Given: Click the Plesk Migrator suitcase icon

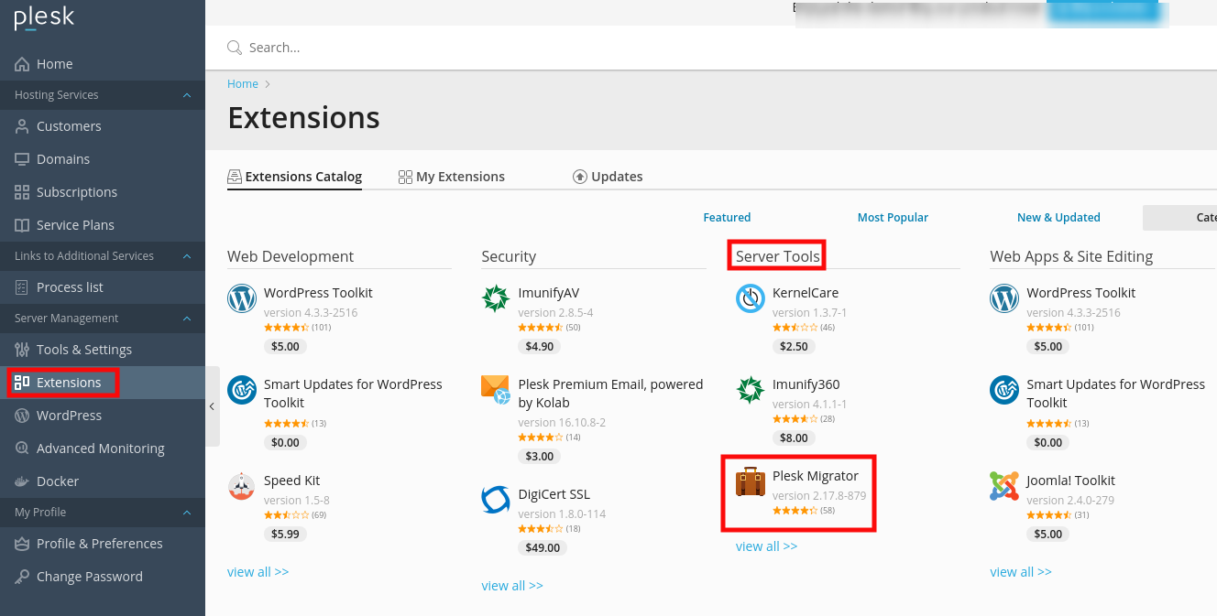Looking at the screenshot, I should 751,481.
